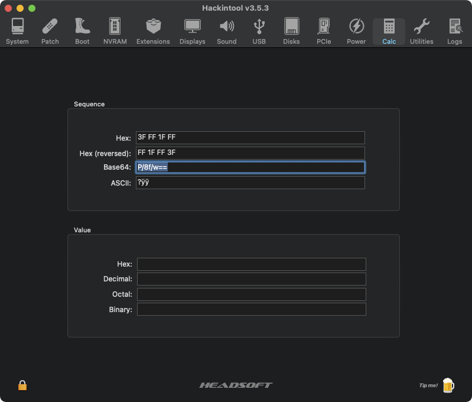Click the Binary input field
The image size is (472, 402).
coord(251,310)
